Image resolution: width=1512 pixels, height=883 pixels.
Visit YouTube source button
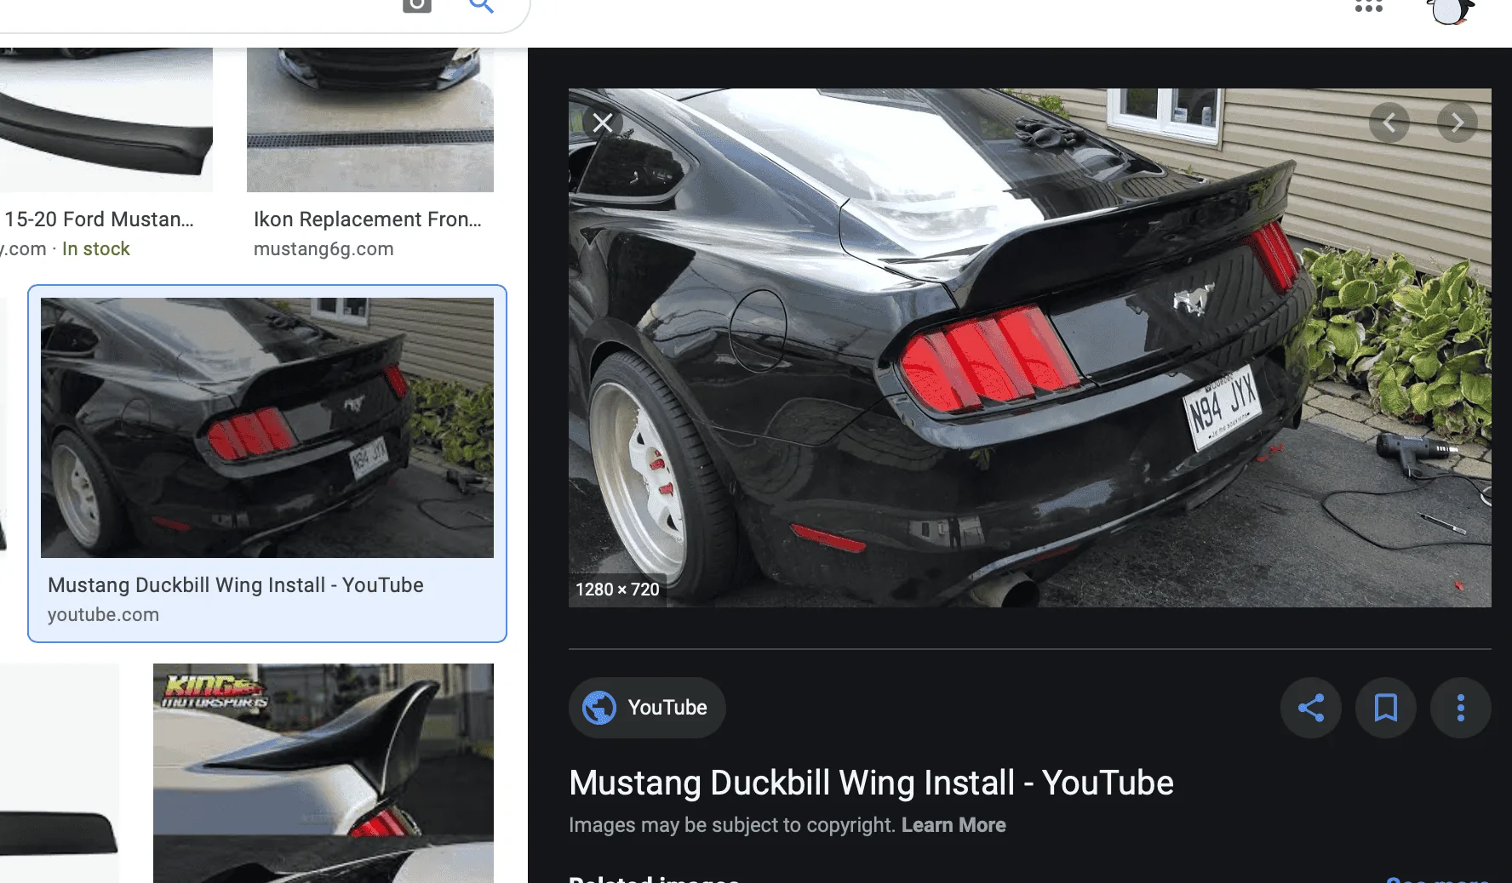coord(647,708)
